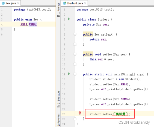Image resolution: width=154 pixels, height=127 pixels.
Task: Click the println statement on line 20
Action: [120, 104]
